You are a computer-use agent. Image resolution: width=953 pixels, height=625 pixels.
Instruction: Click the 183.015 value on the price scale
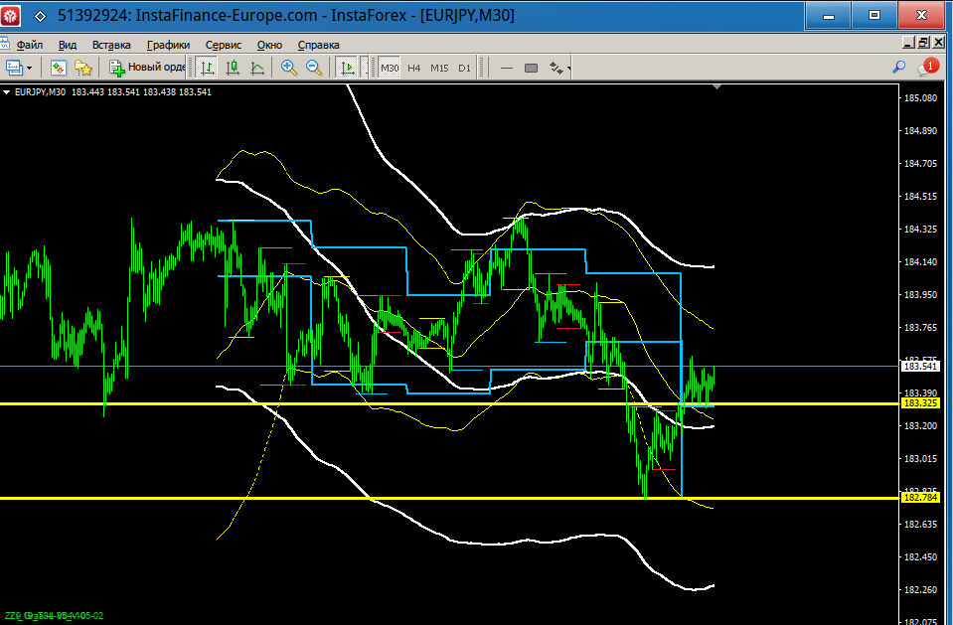coord(921,459)
